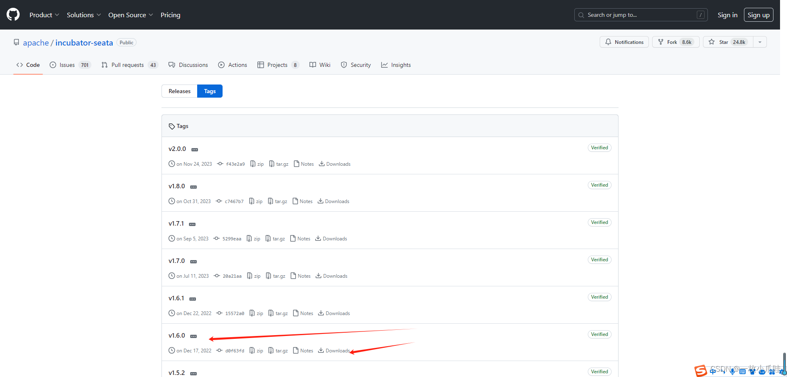The image size is (787, 377).
Task: Expand the v1.7.1 ellipsis details
Action: pos(192,224)
